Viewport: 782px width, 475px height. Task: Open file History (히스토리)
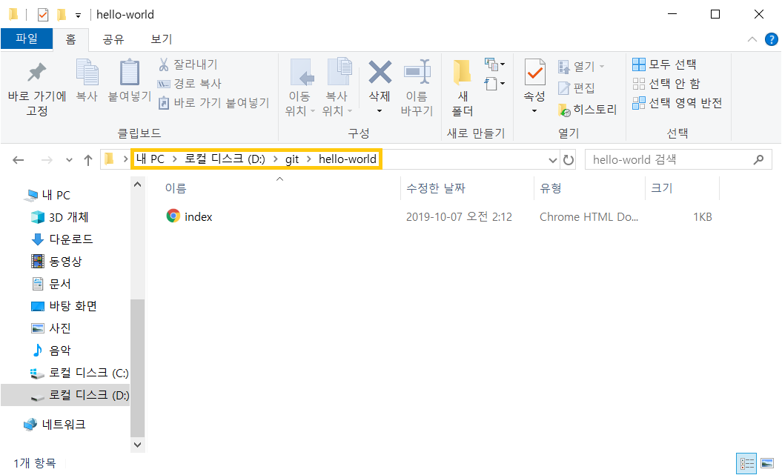(x=588, y=110)
